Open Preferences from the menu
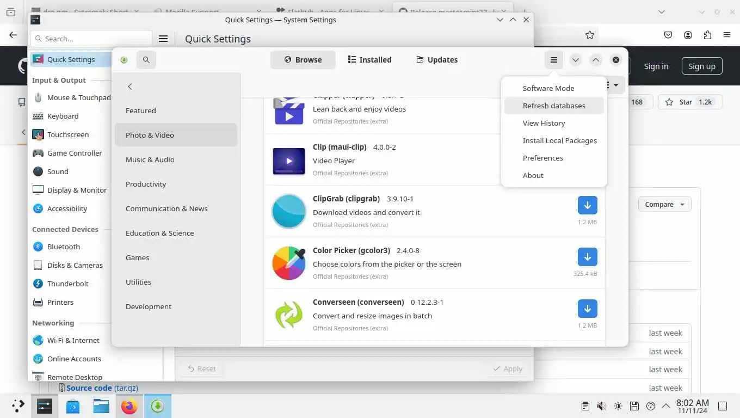Viewport: 740px width, 418px height. pos(554,158)
